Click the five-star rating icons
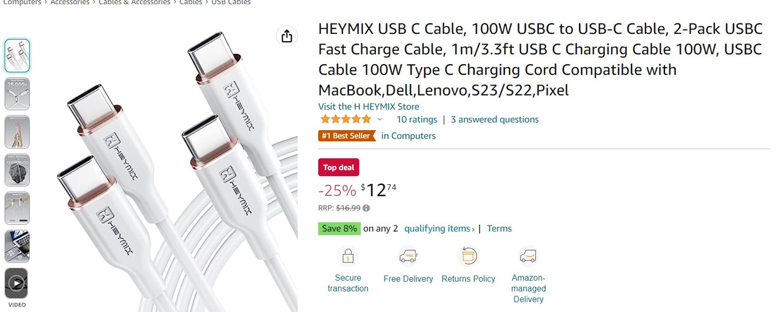 (x=346, y=119)
